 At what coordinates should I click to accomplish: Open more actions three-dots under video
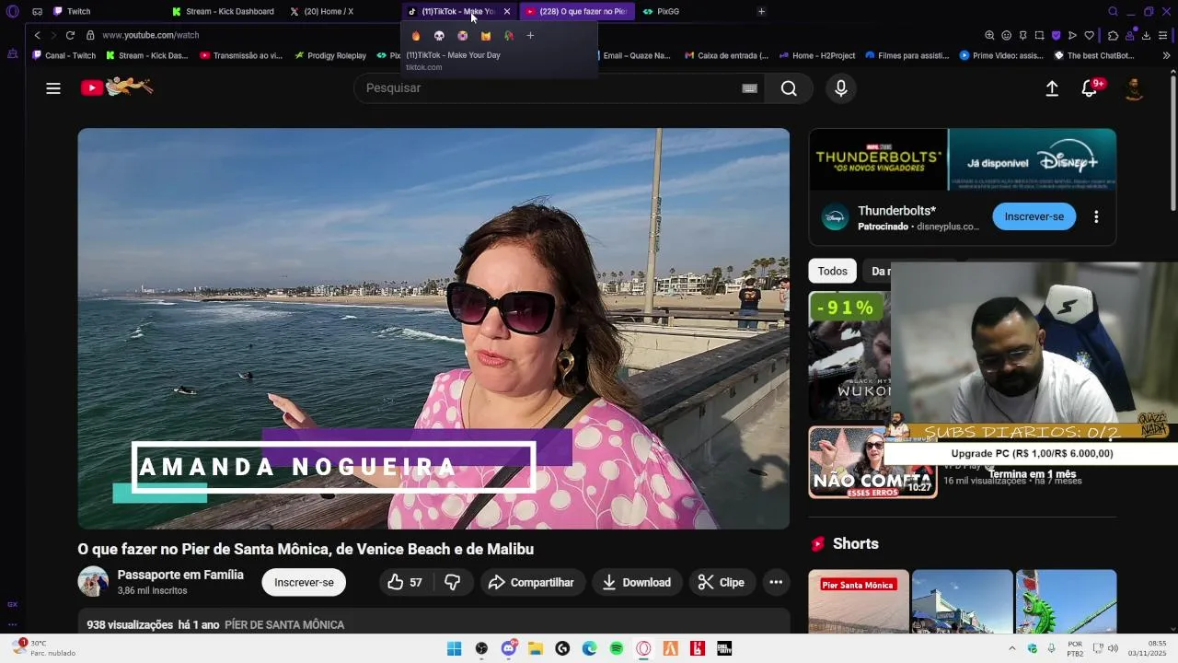[x=776, y=582]
